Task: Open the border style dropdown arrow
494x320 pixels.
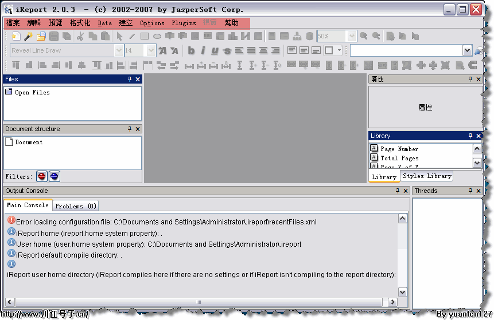Action: 339,50
